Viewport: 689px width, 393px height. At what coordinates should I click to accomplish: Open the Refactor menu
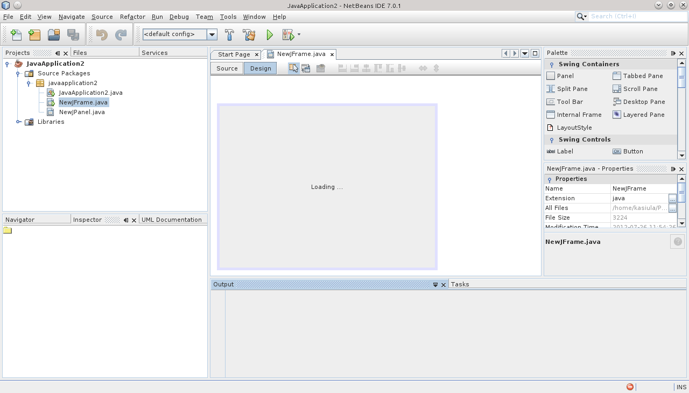pyautogui.click(x=132, y=17)
